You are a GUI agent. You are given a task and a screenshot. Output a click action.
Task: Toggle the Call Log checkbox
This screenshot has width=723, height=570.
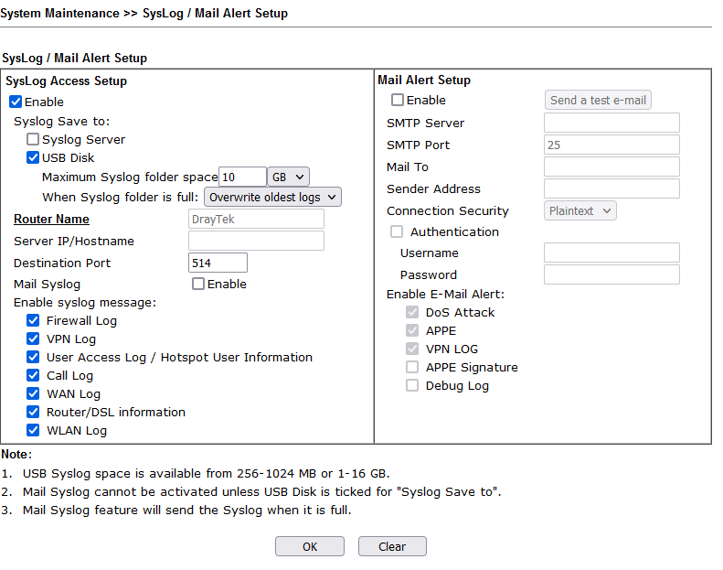click(x=33, y=375)
